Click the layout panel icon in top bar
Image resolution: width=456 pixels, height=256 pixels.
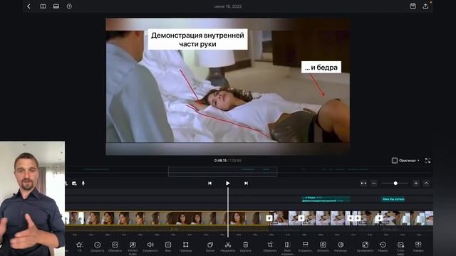tap(56, 6)
